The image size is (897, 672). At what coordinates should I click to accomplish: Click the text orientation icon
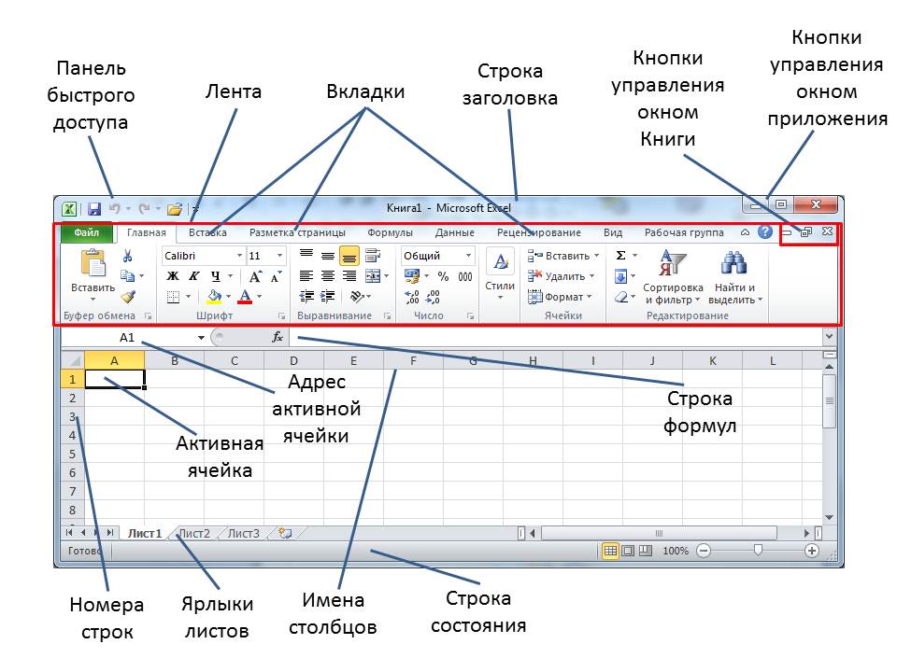coord(358,297)
